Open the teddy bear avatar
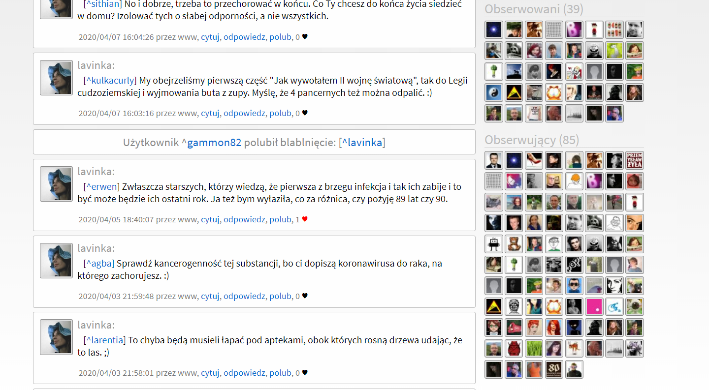This screenshot has width=709, height=390. coord(514,244)
